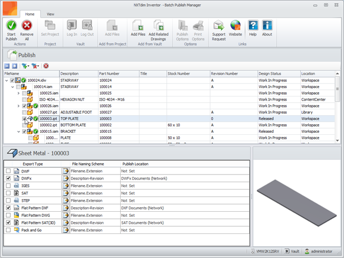Sort by the Part Number column header
This screenshot has width=344, height=258.
click(119, 74)
